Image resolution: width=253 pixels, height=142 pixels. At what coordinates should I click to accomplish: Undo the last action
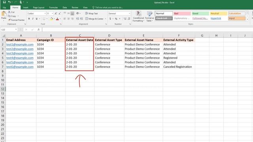click(x=9, y=2)
